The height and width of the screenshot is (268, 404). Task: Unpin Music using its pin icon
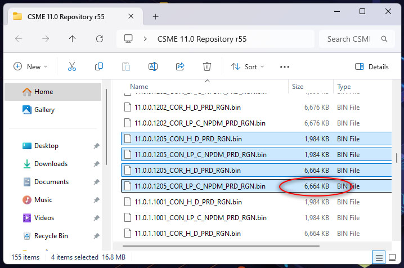click(x=96, y=200)
